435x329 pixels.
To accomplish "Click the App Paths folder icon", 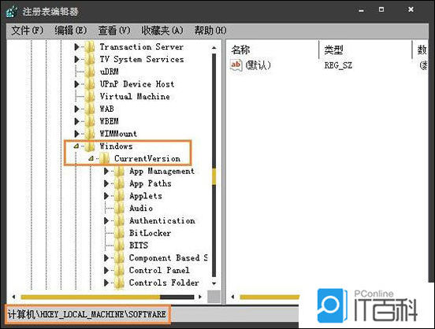I will pyautogui.click(x=119, y=183).
